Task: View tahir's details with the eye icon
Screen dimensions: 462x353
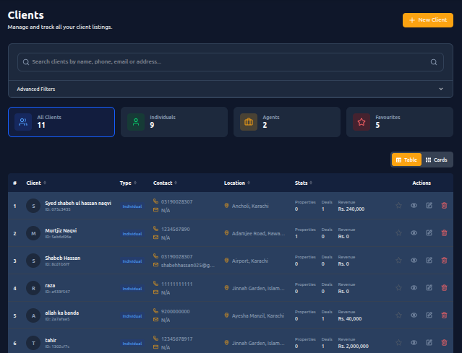Action: [414, 343]
